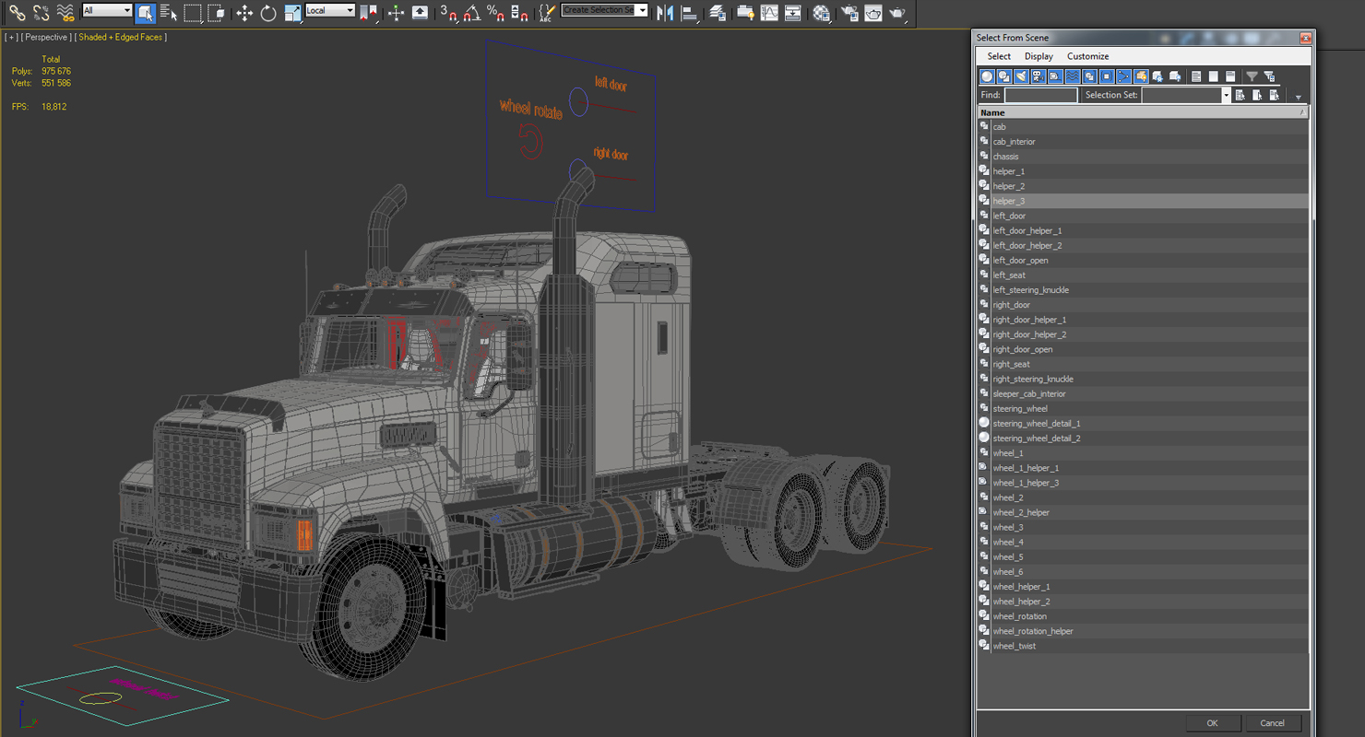This screenshot has height=737, width=1365.
Task: Click OK in Select From Scene
Action: pos(1212,723)
